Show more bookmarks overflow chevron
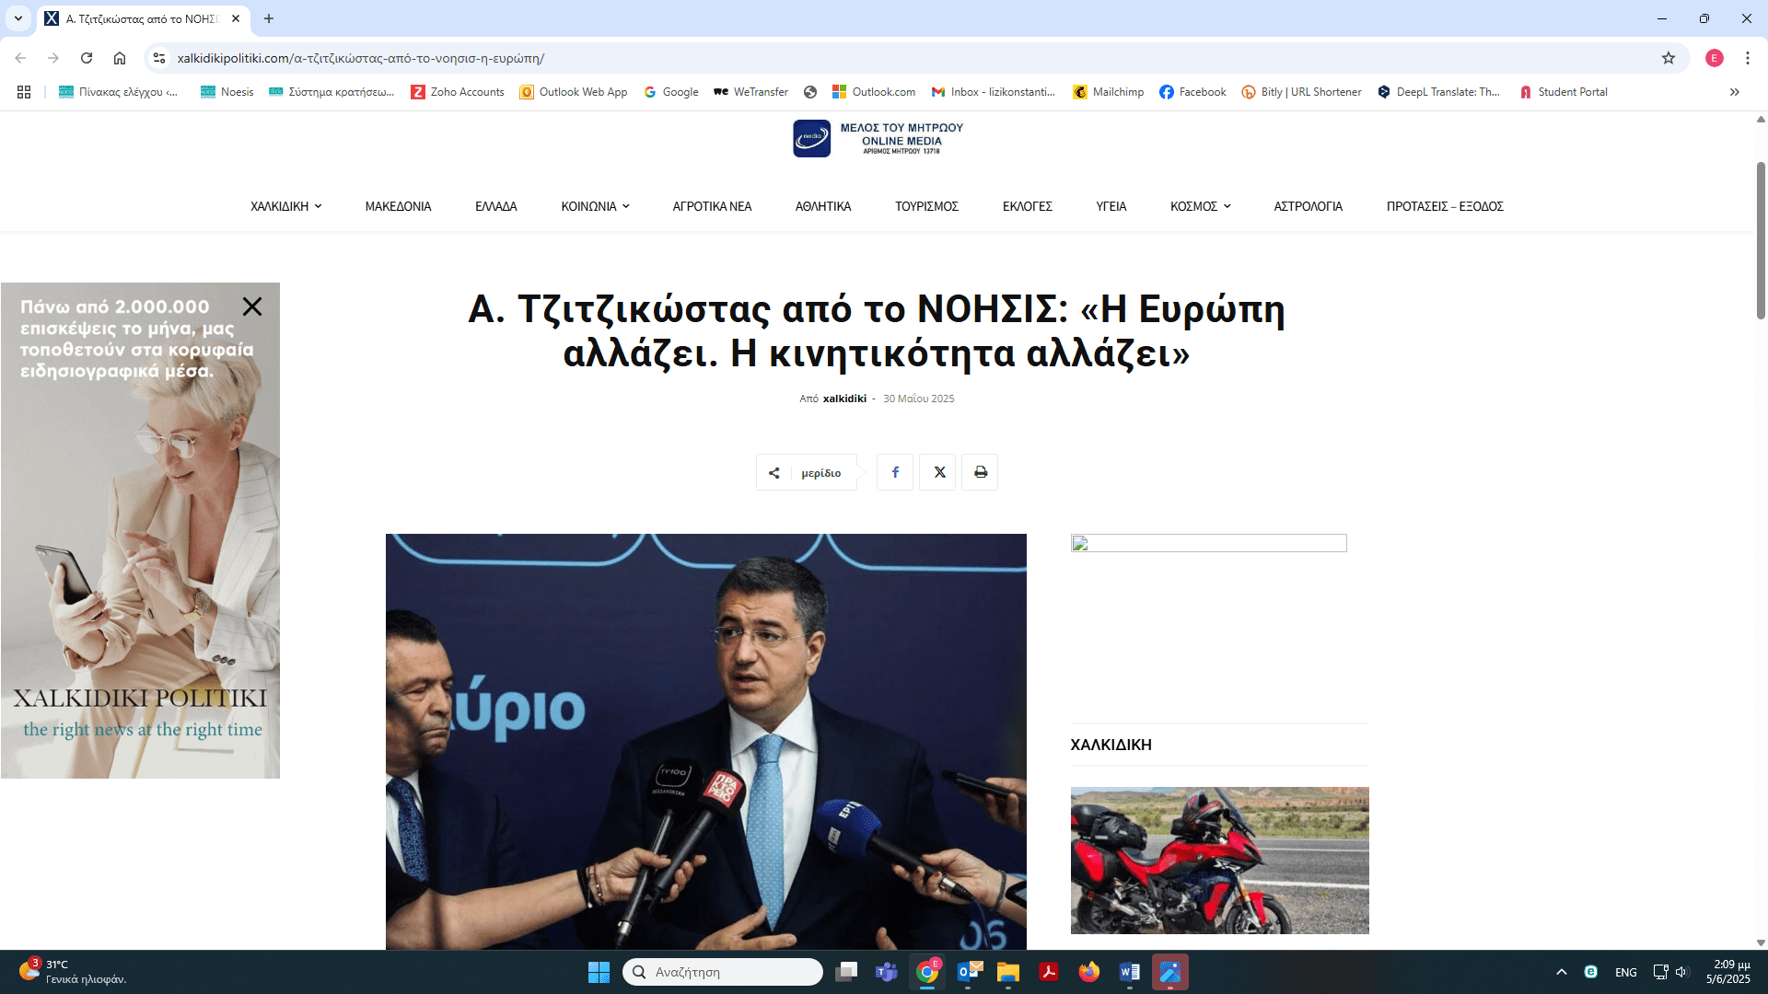Screen dimensions: 1768x994 tap(1734, 92)
